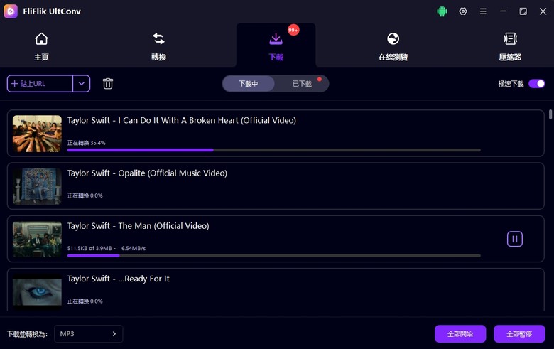Viewport: 554px width, 349px height.
Task: Open the hamburger menu icon
Action: pos(483,11)
